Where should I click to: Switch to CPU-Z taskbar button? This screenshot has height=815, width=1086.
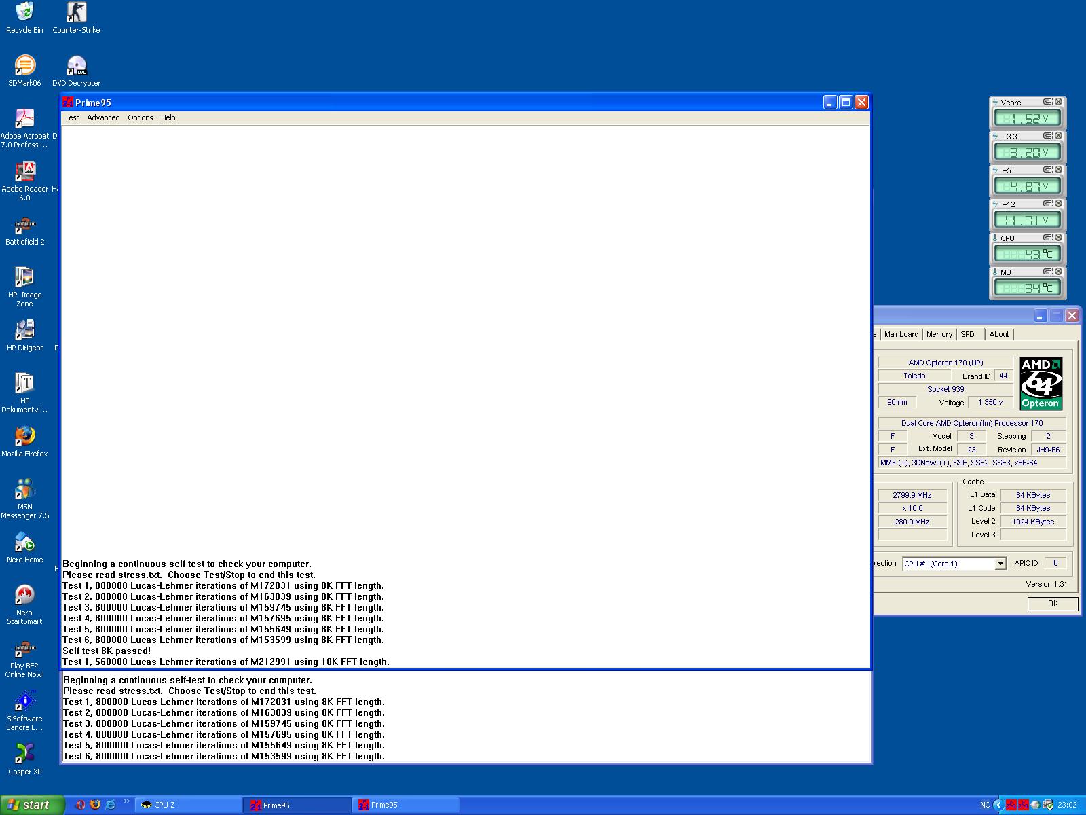(189, 805)
